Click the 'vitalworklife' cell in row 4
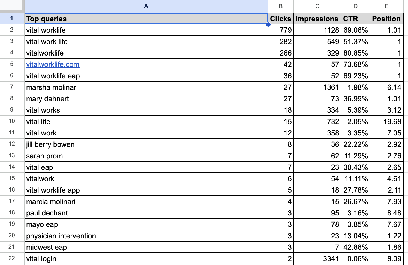Screen dimensions: 408x265 (146, 53)
